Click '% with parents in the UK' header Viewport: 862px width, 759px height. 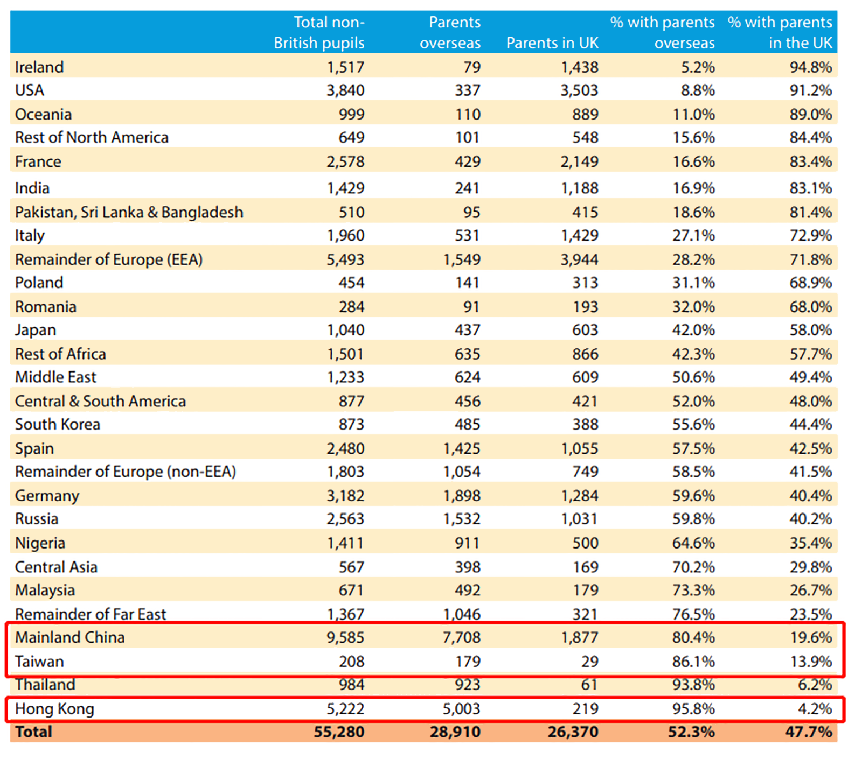pos(780,32)
